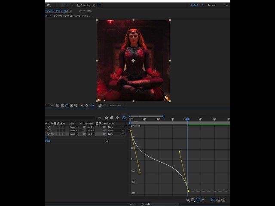Go back using the breadcrumb left chevron
This screenshot has width=275, height=206.
pyautogui.click(x=51, y=16)
